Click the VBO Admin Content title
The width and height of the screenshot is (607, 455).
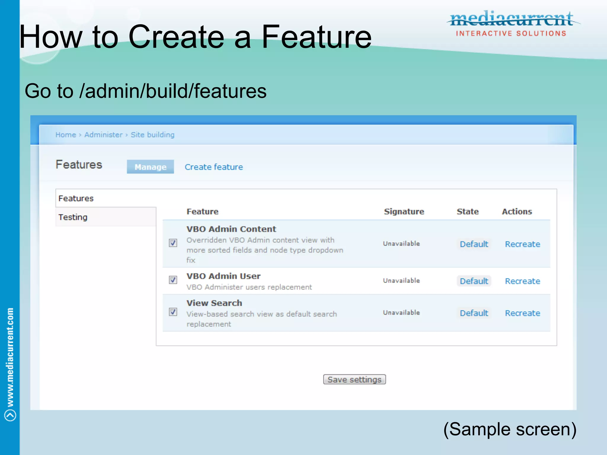tap(231, 229)
